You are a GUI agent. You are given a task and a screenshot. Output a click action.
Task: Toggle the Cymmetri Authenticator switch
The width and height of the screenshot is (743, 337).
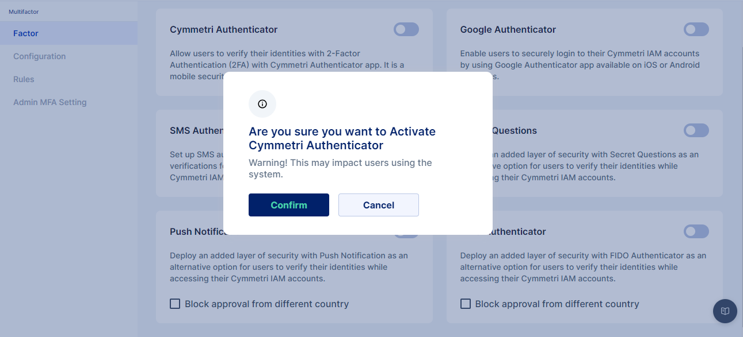pos(406,29)
